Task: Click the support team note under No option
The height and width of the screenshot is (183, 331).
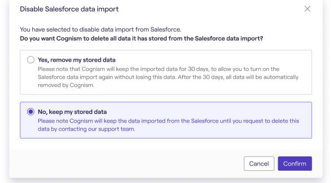Action: pos(168,125)
